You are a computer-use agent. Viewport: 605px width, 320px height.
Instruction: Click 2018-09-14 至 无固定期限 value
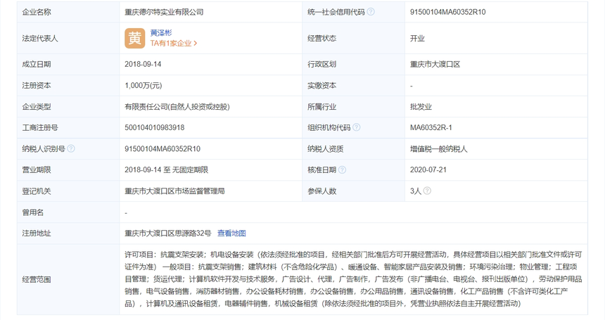(166, 170)
